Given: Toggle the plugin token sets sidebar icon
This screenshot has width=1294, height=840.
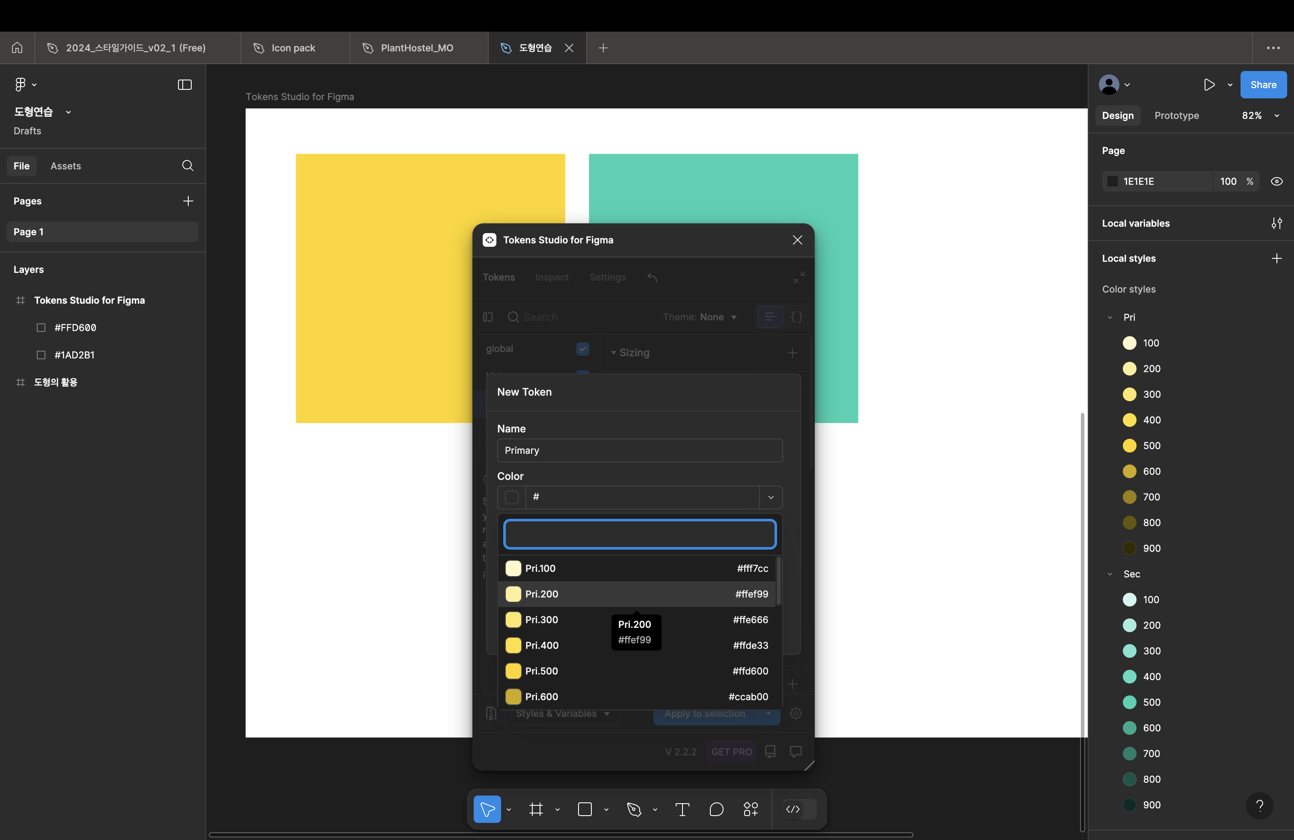Looking at the screenshot, I should [488, 317].
